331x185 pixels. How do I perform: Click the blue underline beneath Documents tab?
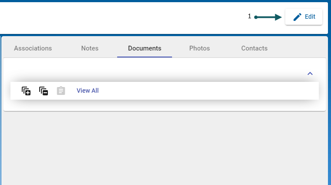tap(145, 57)
